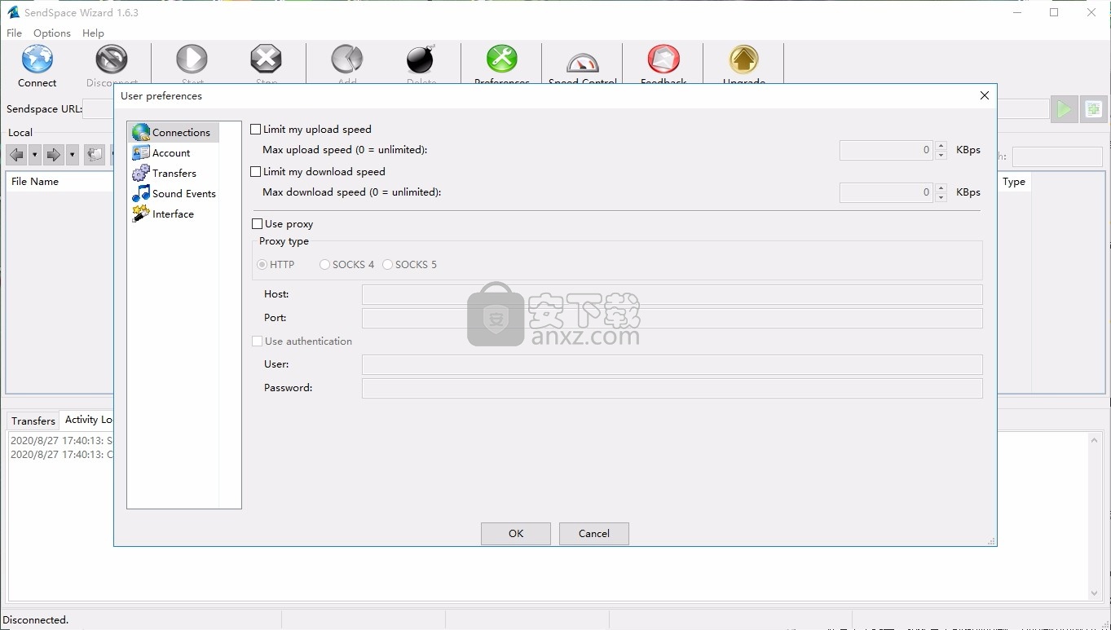The width and height of the screenshot is (1111, 630).
Task: Open the Options menu
Action: (52, 33)
